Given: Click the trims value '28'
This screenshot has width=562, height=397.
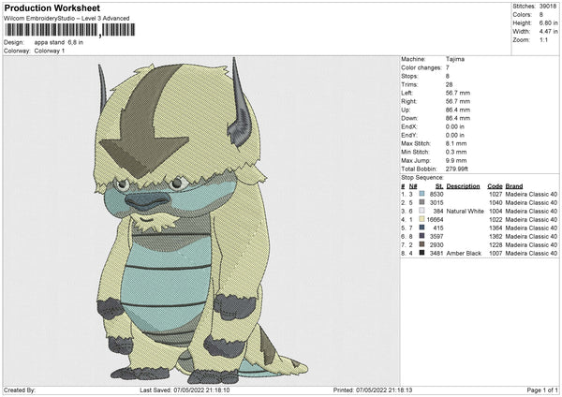Looking at the screenshot, I should click(449, 84).
